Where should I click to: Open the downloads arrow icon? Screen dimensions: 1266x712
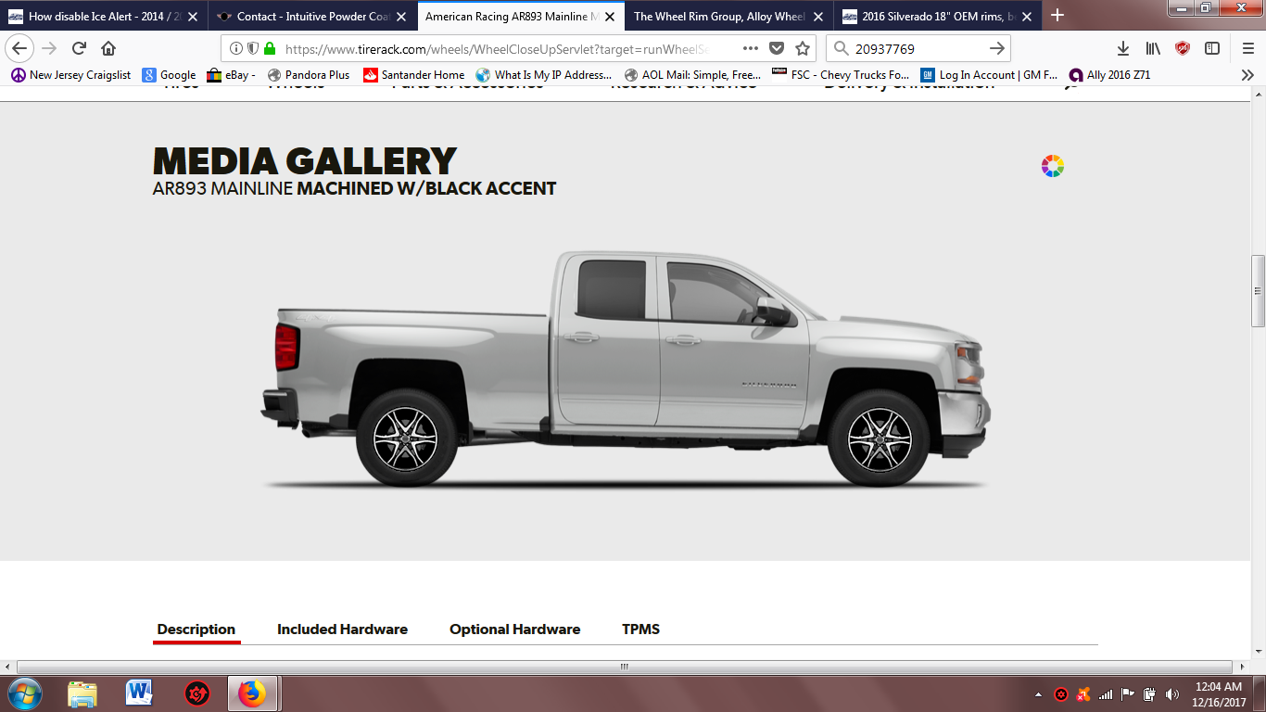1123,48
